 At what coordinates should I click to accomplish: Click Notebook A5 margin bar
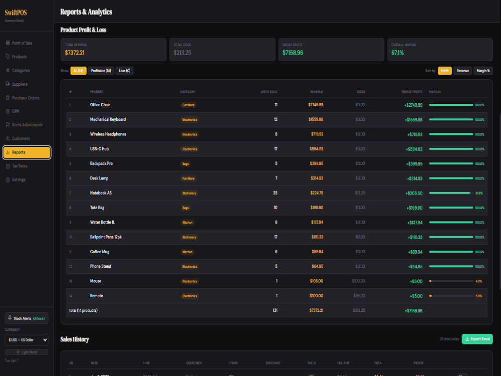(451, 193)
